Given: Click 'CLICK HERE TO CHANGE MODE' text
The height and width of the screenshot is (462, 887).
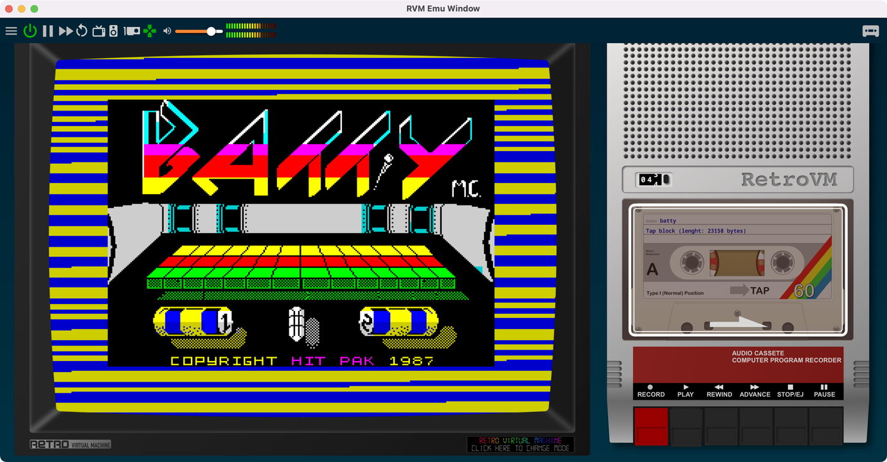Looking at the screenshot, I should pos(519,449).
